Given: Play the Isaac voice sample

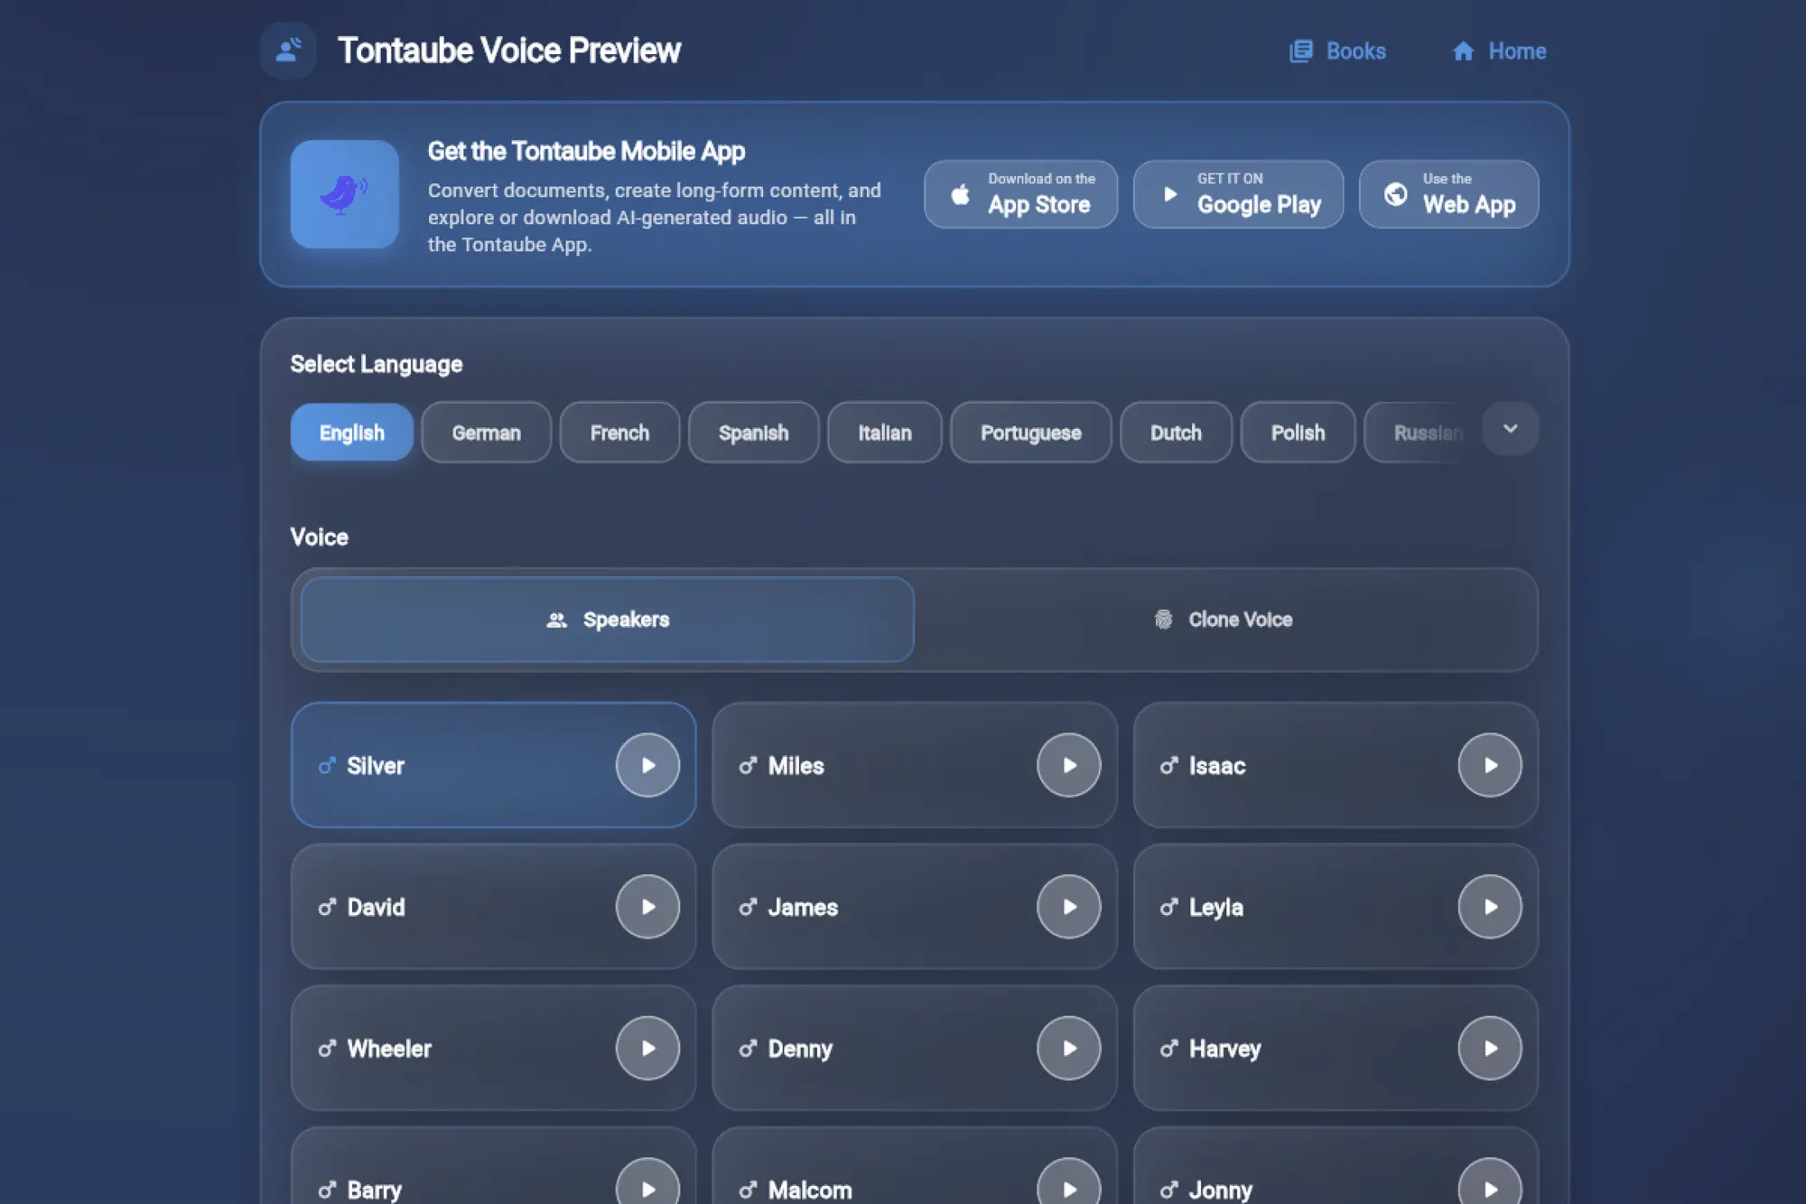Looking at the screenshot, I should click(1489, 765).
